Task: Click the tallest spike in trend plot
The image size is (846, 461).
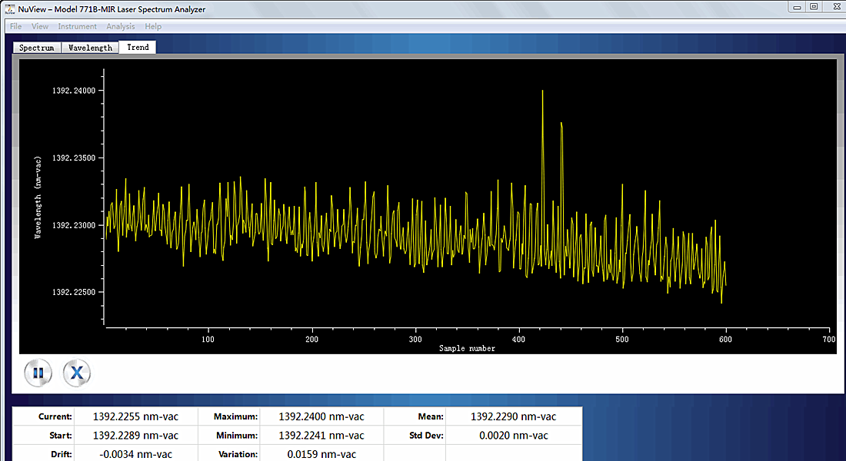Action: pos(542,92)
